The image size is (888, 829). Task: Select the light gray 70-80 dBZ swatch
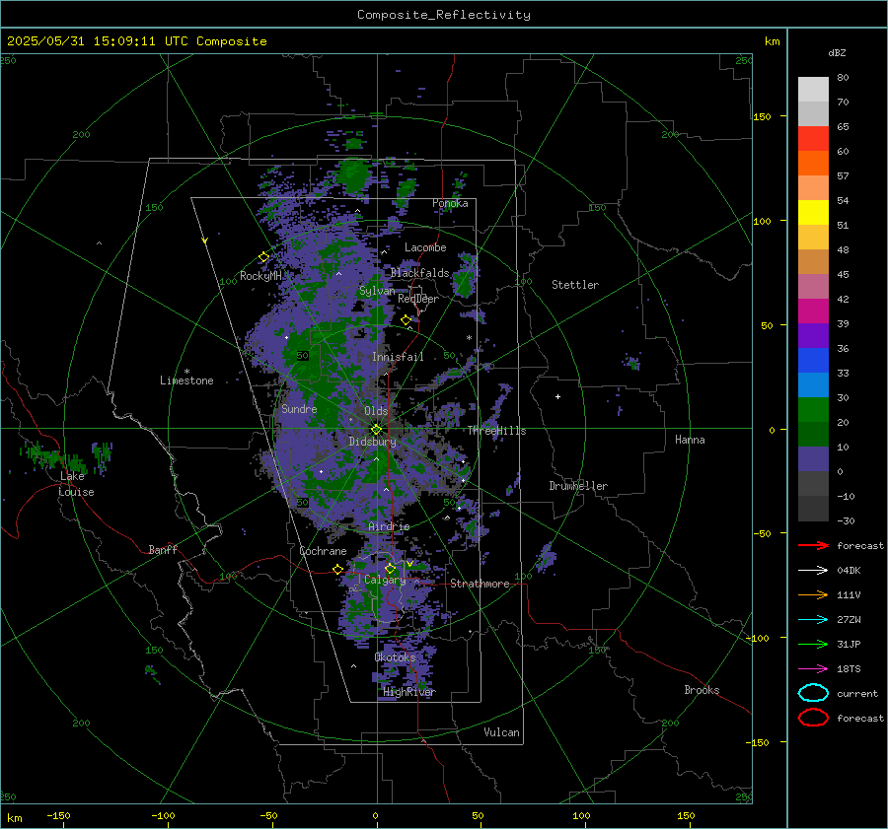[813, 89]
